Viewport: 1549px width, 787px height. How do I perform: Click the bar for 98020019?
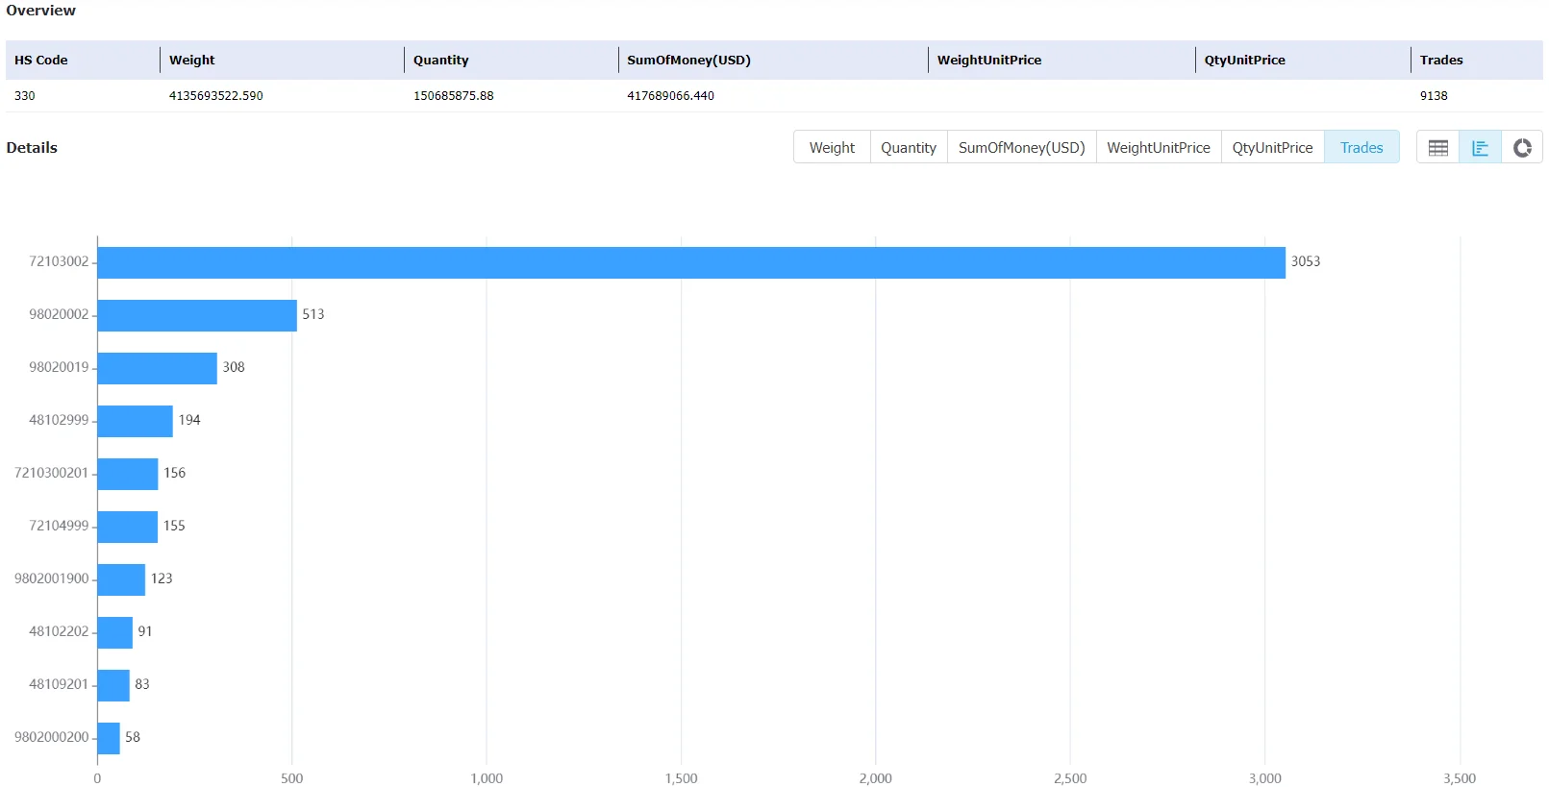(x=158, y=368)
